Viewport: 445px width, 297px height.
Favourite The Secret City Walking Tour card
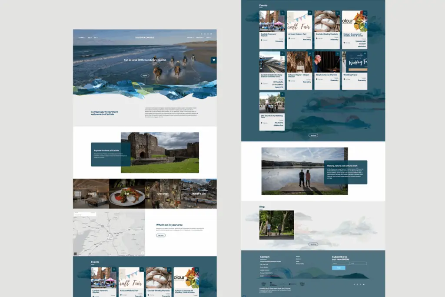coord(282,94)
